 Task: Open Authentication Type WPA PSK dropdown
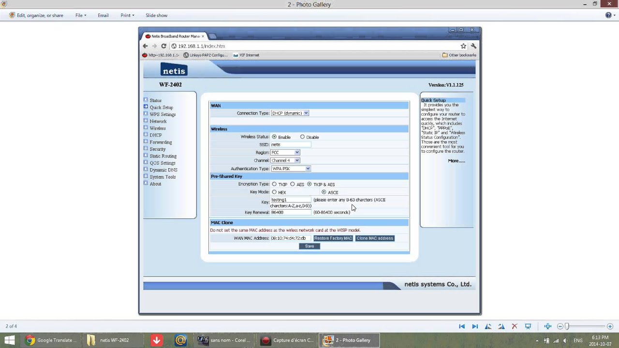[291, 169]
